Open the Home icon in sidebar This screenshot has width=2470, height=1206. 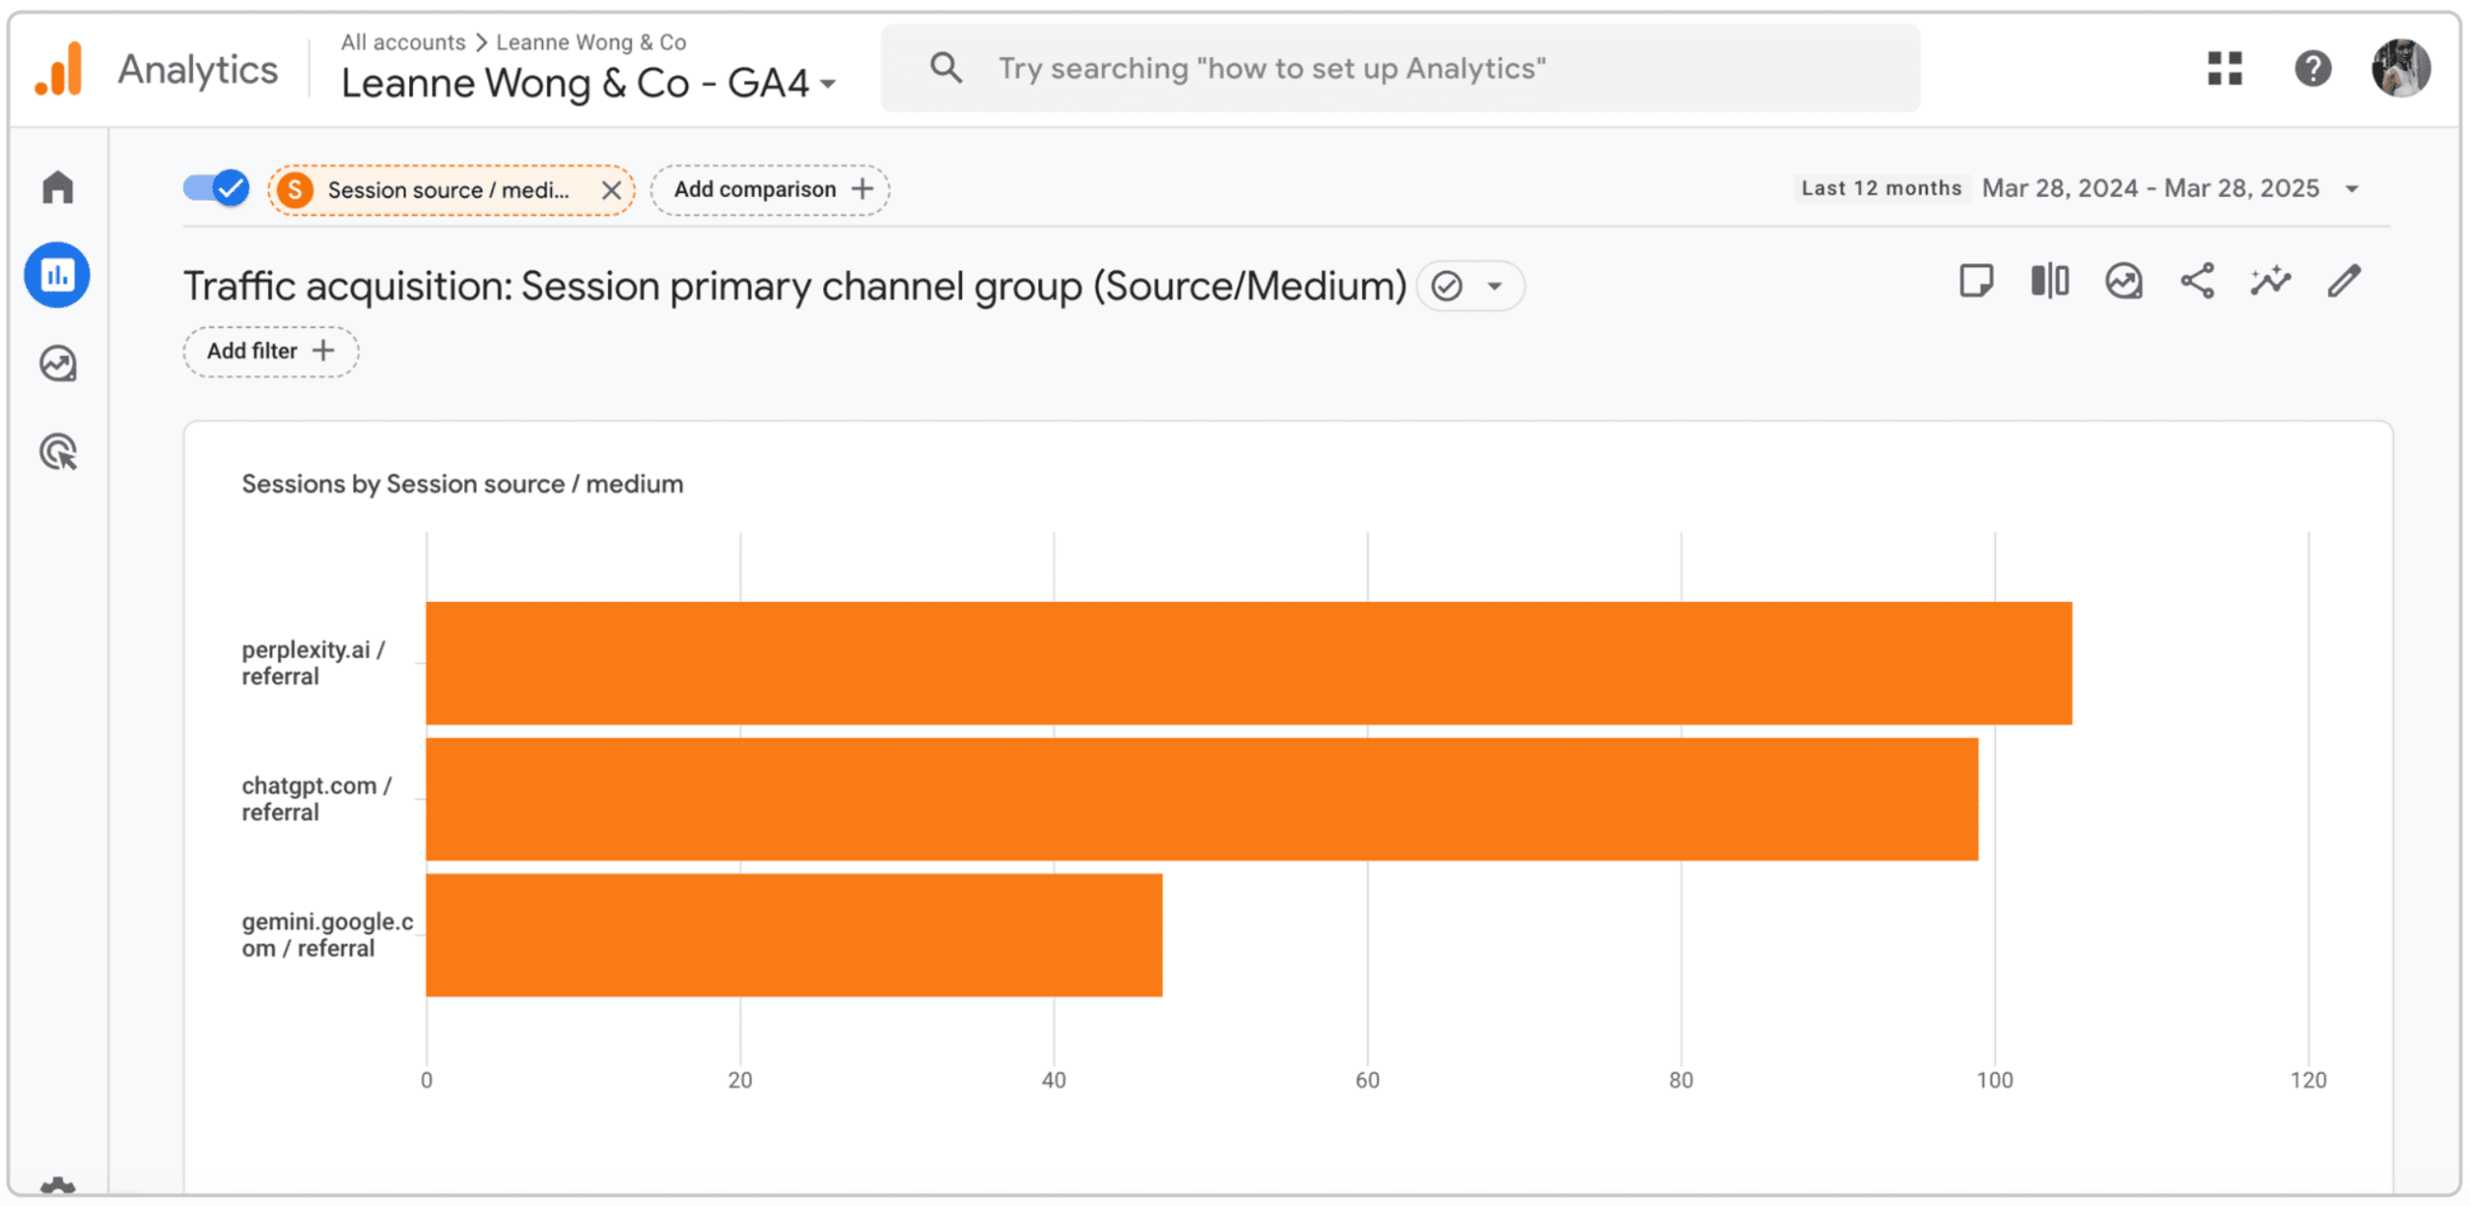[58, 187]
